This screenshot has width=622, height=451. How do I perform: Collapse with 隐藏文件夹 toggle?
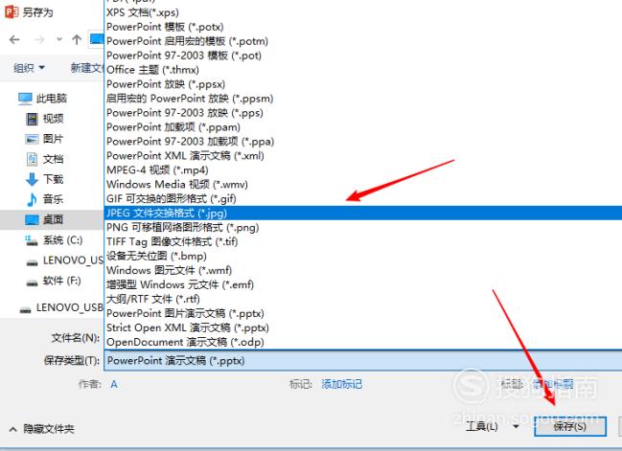pyautogui.click(x=41, y=429)
